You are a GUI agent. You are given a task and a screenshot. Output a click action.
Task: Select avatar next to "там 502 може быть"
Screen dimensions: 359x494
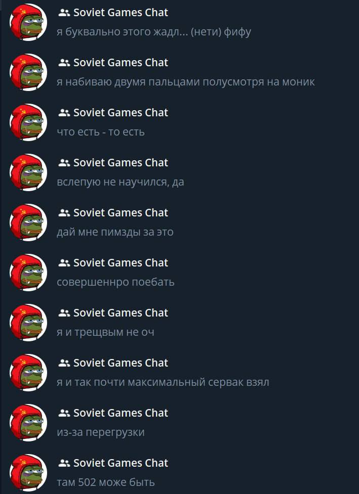[x=28, y=473]
